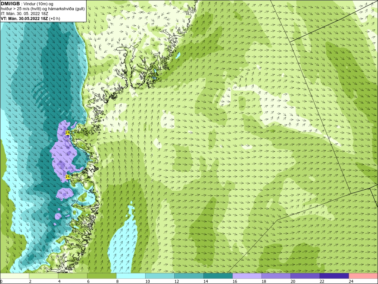Click the 16–18 m/s lavender legend swatch
Screen dimensions: 378x284
247,276
